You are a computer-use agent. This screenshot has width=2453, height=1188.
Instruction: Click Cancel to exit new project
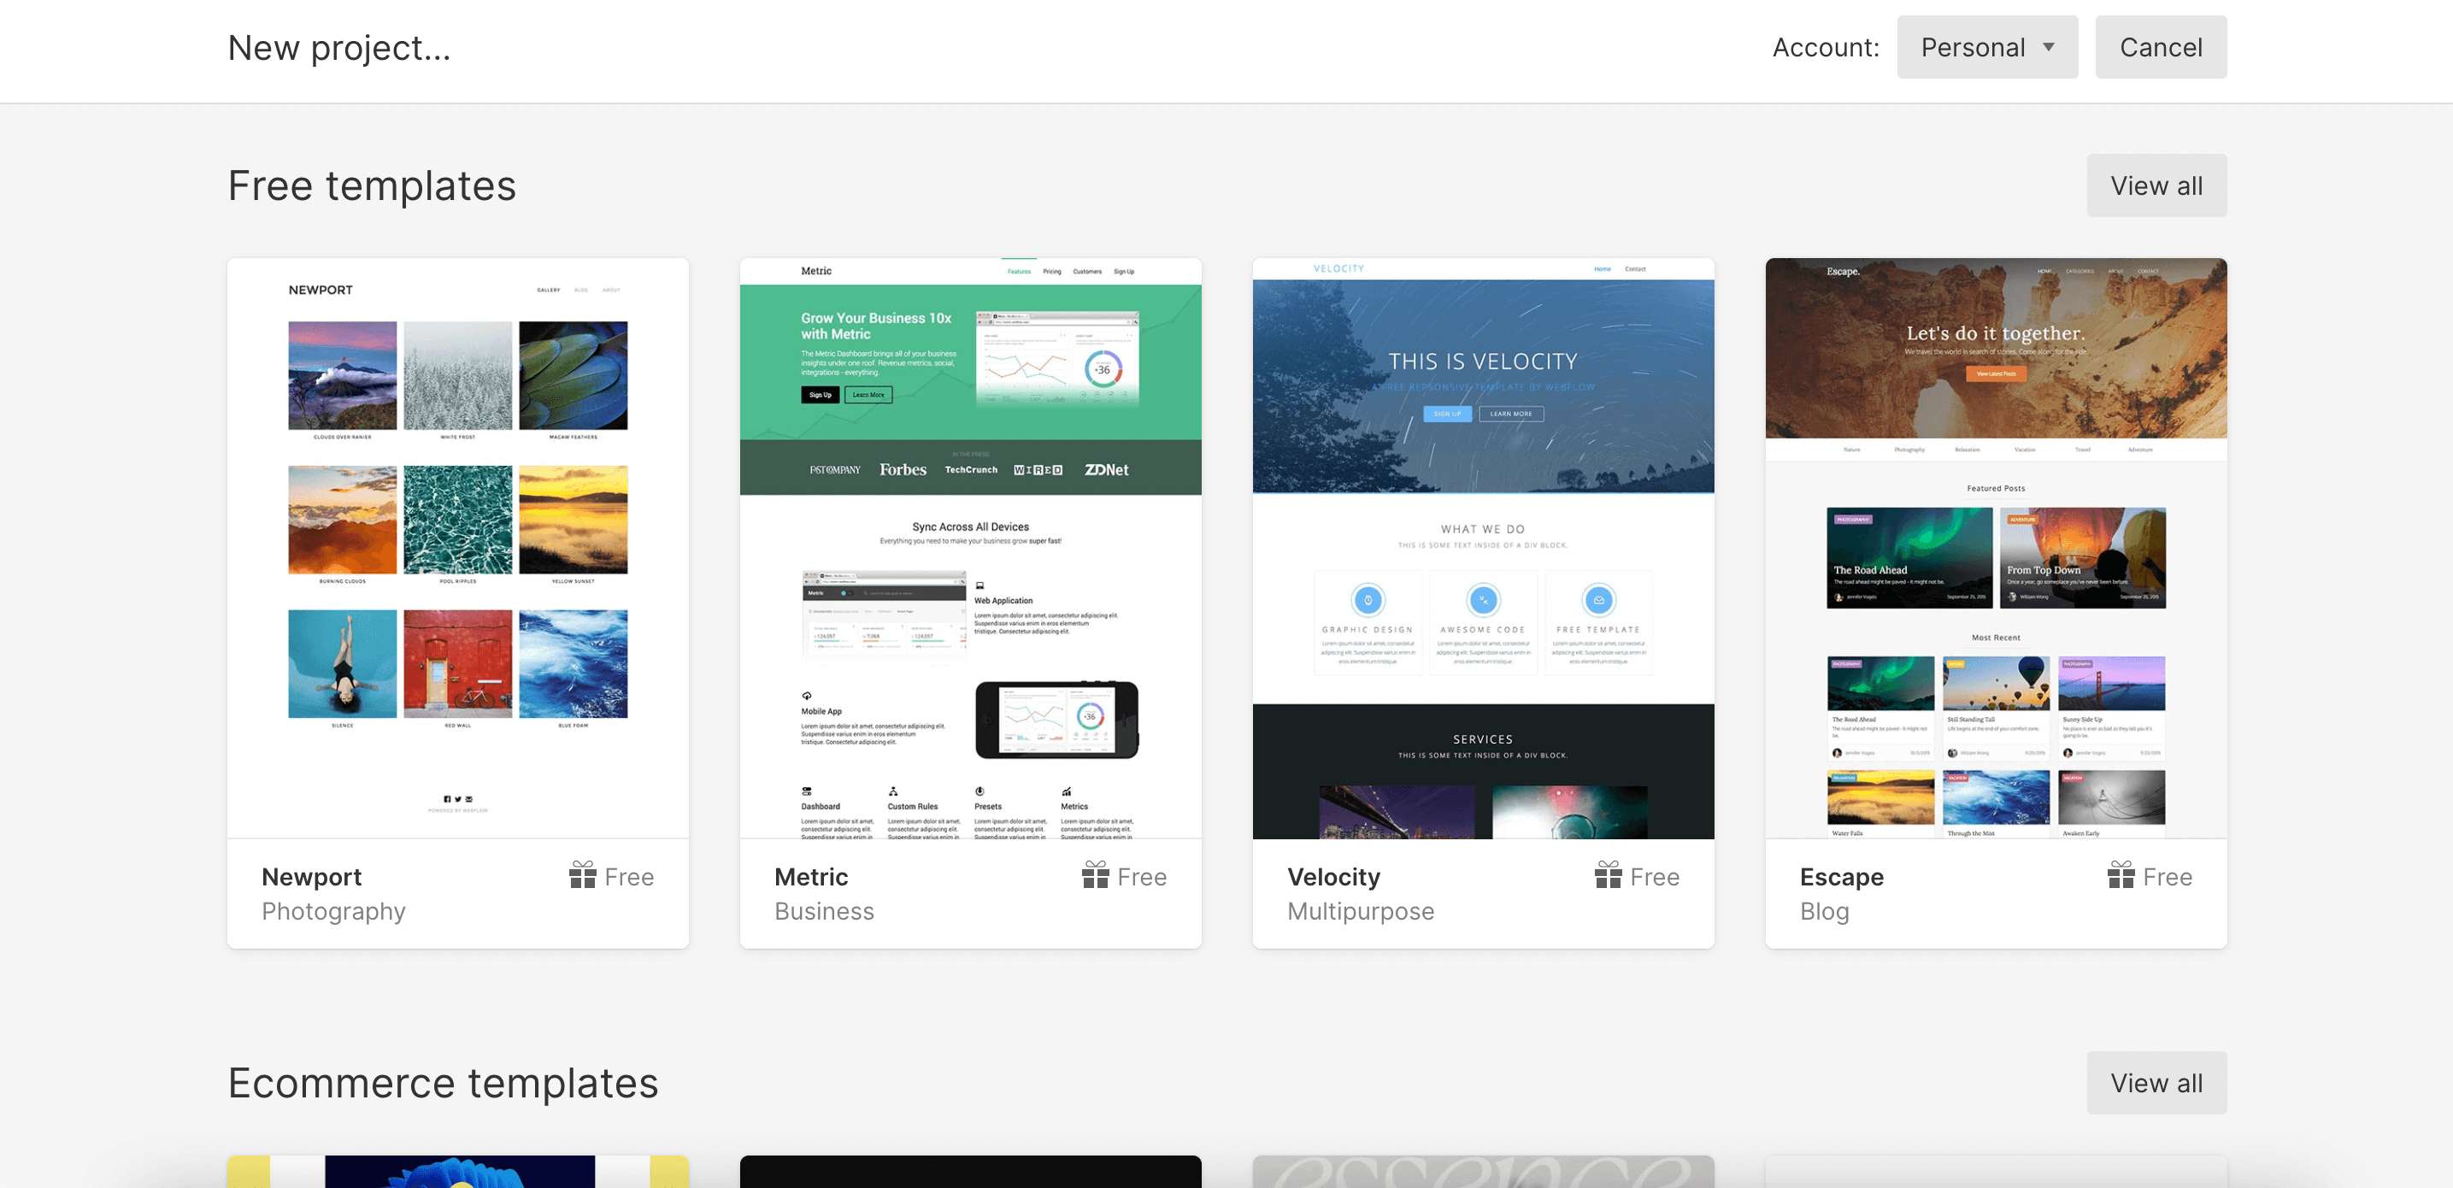point(2161,45)
